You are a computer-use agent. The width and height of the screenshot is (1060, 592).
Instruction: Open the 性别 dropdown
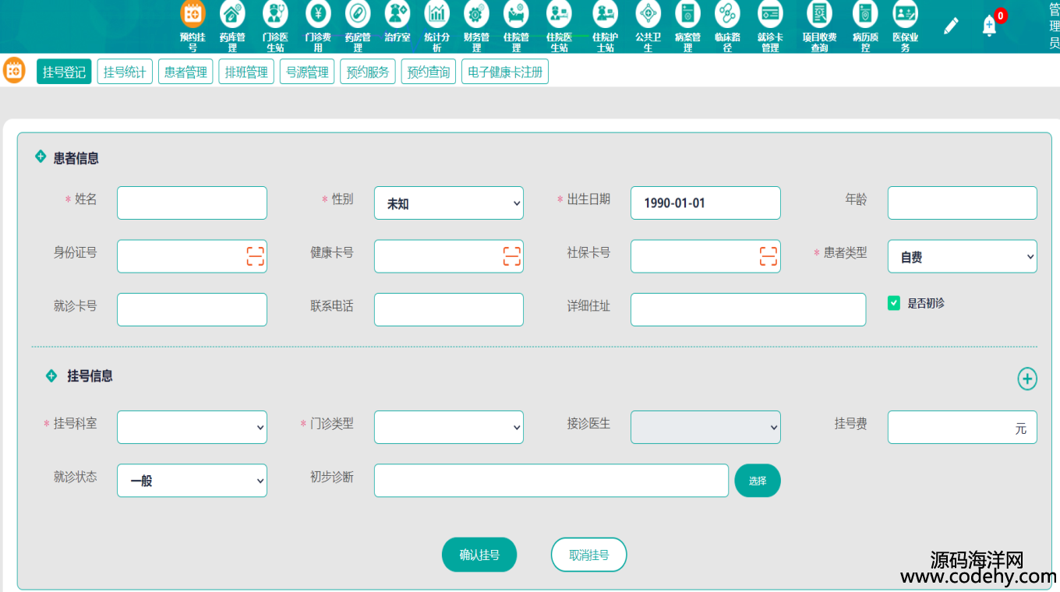click(x=448, y=203)
